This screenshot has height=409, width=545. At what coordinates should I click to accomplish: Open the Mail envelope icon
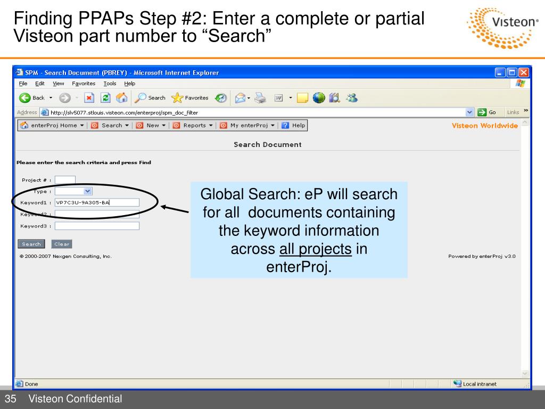coord(240,98)
